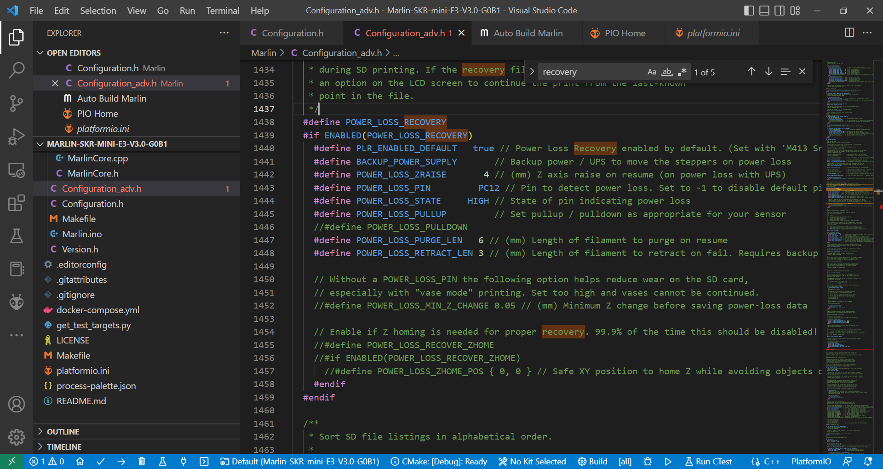Screen dimensions: 883x469
Task: Open the Terminal menu
Action: click(222, 11)
